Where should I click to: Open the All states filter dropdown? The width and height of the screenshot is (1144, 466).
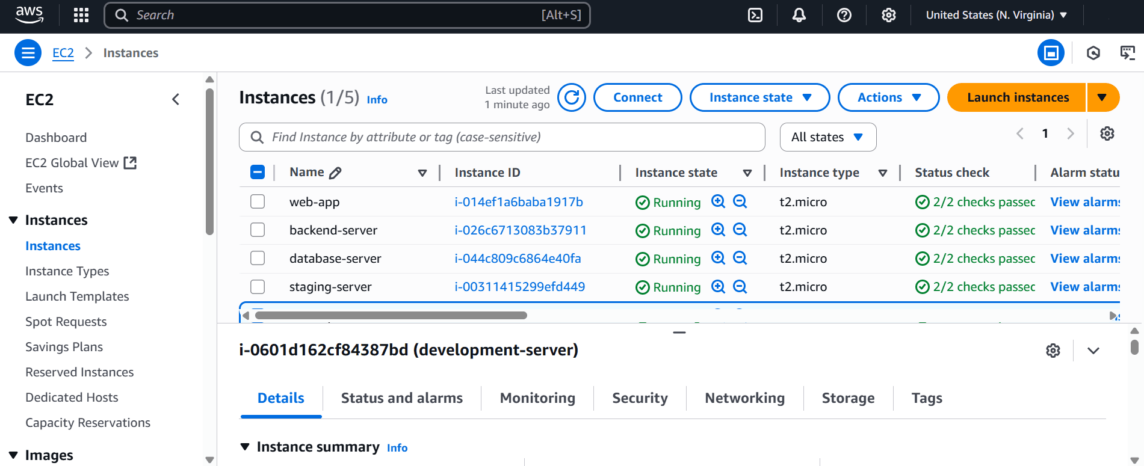click(x=828, y=137)
